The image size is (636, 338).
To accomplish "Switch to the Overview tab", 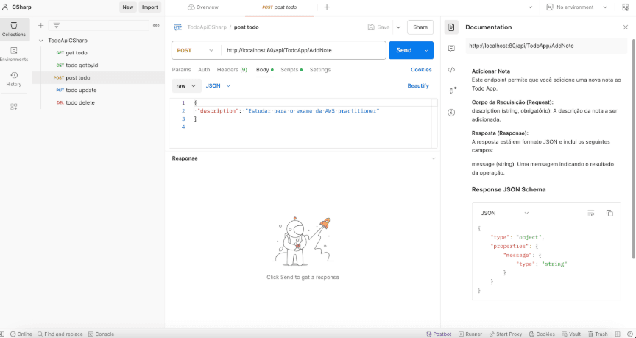I will [x=203, y=7].
